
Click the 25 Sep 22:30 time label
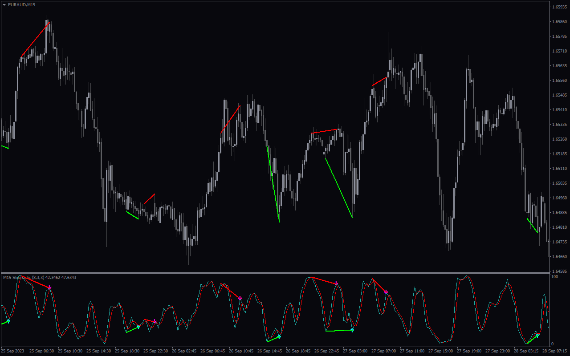click(155, 351)
